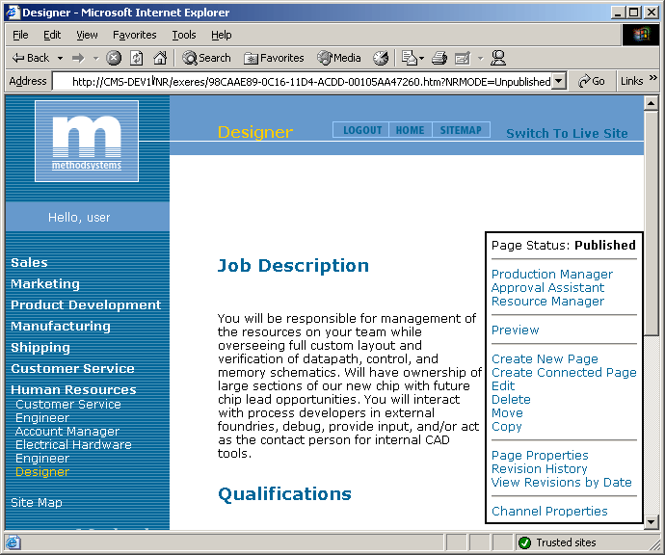Viewport: 665px width, 555px height.
Task: Click the Move console link
Action: tap(507, 413)
